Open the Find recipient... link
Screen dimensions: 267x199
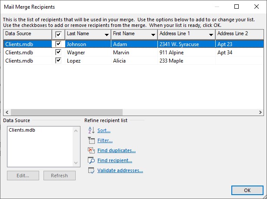point(115,160)
